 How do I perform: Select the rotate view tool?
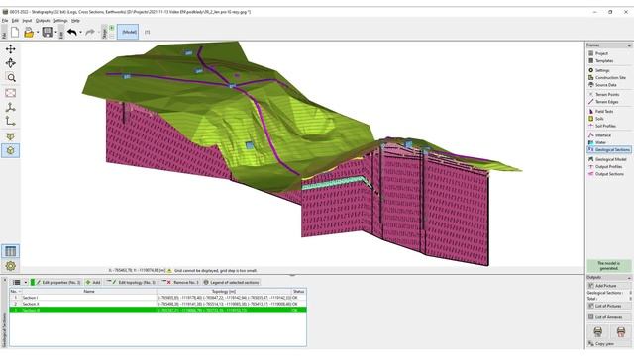coord(11,63)
